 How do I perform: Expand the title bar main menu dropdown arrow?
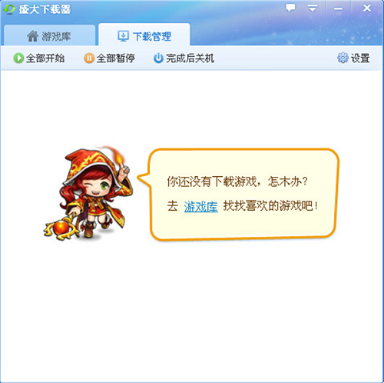pyautogui.click(x=313, y=8)
